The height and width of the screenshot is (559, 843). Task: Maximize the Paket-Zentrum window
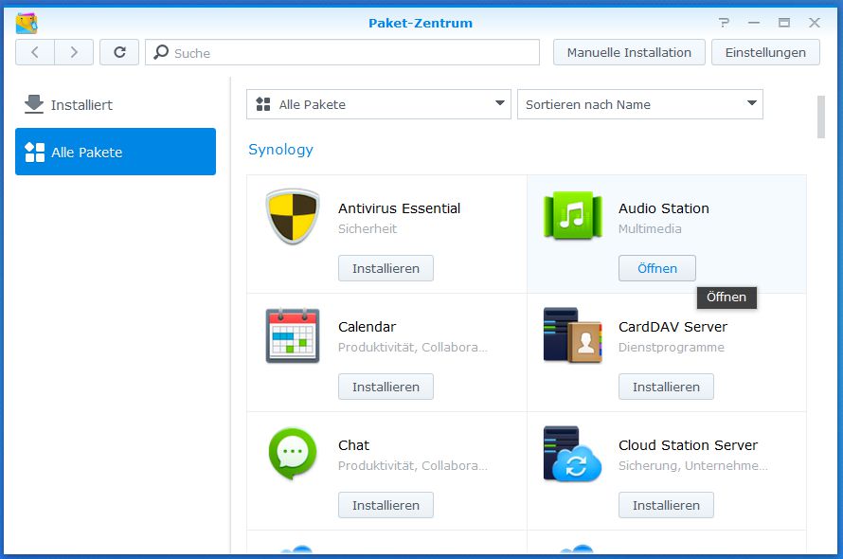click(784, 23)
